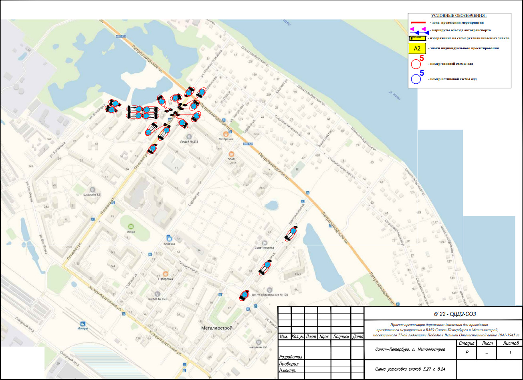523x380 pixels.
Task: Click the 41К-121 route shield near SPAR
Action: (x=248, y=144)
